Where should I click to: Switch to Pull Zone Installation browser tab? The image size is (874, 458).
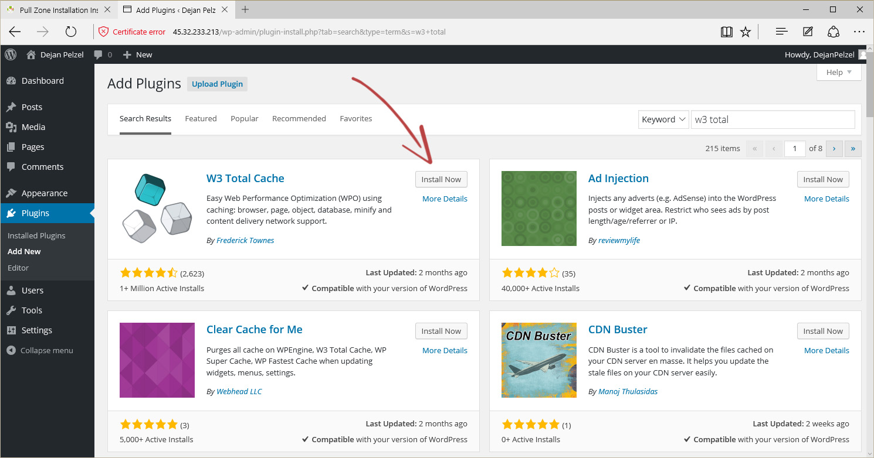[59, 9]
